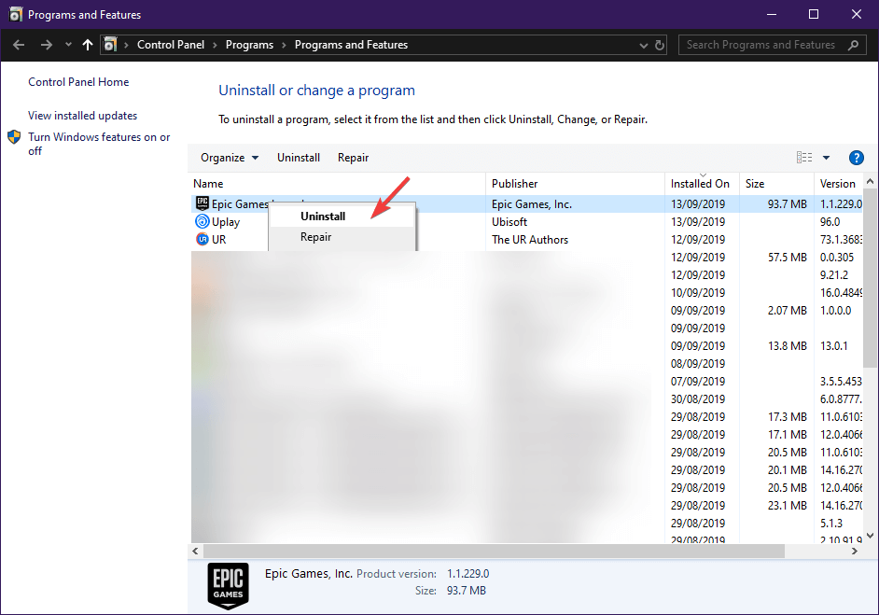
Task: Click the Back navigation arrow
Action: click(x=19, y=45)
